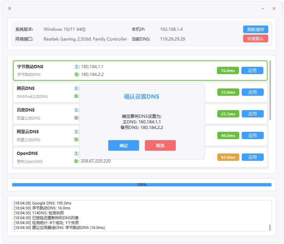Click the 刷新缓存 button

pyautogui.click(x=256, y=29)
